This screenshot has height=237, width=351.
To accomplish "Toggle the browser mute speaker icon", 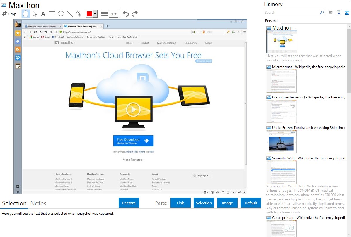I will pos(217,192).
